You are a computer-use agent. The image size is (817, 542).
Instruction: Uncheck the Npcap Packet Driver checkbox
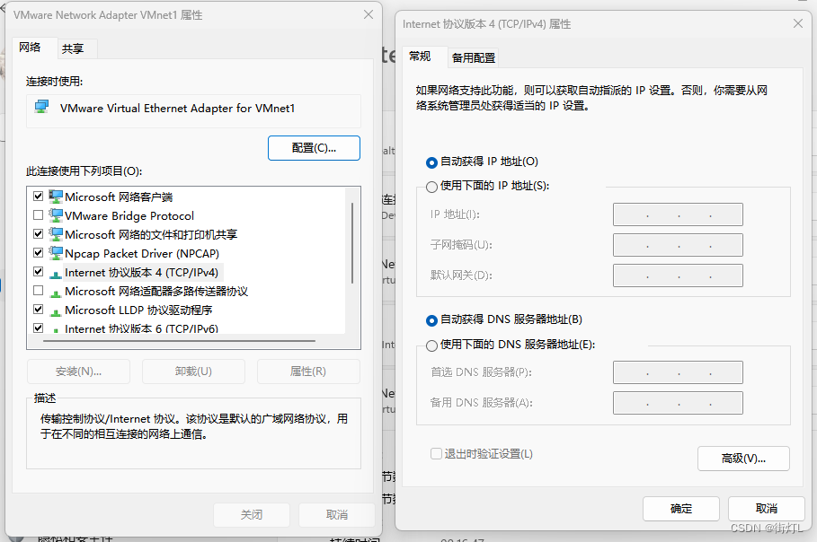coord(38,253)
